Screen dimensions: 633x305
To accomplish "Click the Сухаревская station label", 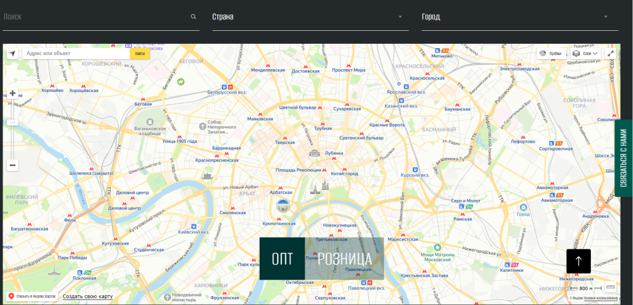I will pyautogui.click(x=347, y=109).
